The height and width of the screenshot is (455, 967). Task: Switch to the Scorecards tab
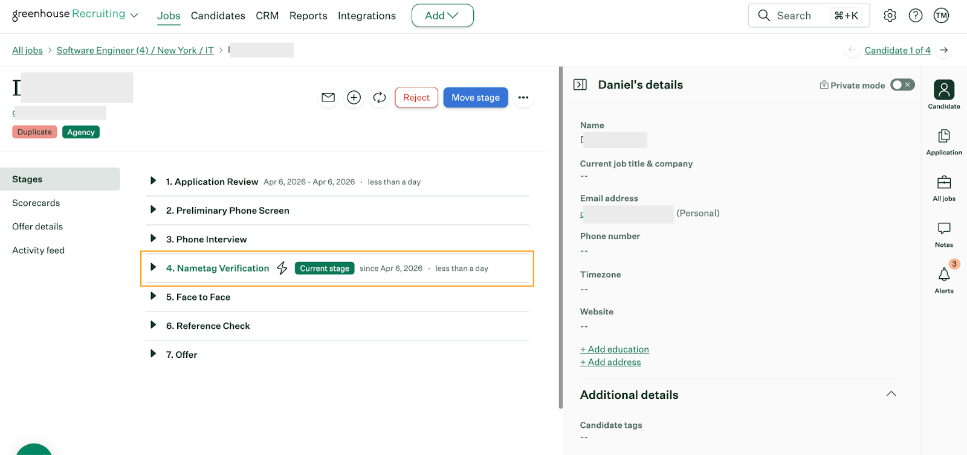tap(36, 203)
